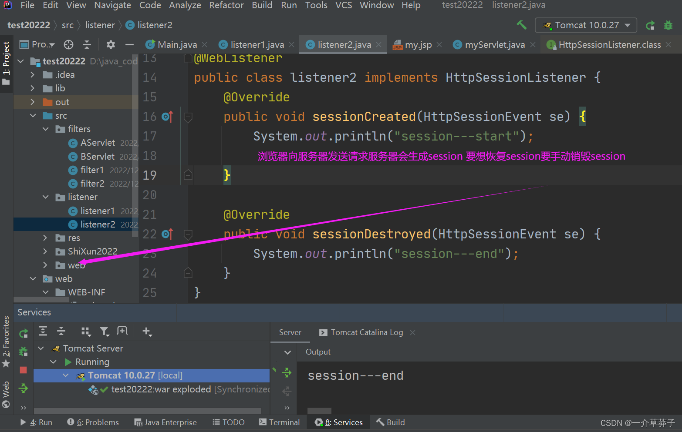
Task: Open the HttpSessionListener.class tab
Action: point(609,44)
